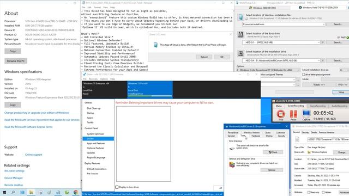Click Change... next to Opens with

click(341, 152)
